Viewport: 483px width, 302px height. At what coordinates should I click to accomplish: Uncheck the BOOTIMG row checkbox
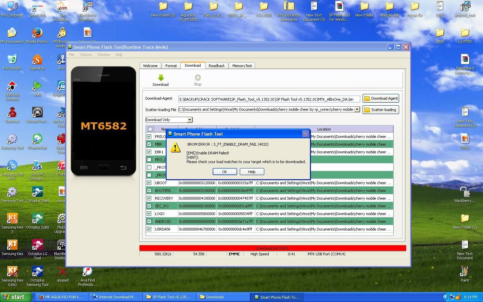tap(149, 191)
